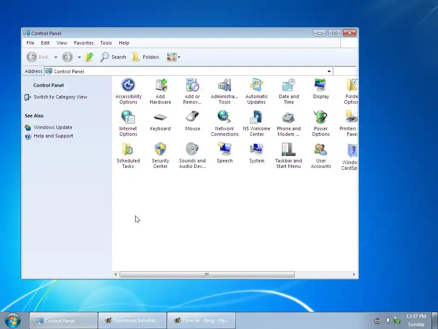Viewport: 438px width, 329px height.
Task: Open Windows Update link
Action: 53,127
